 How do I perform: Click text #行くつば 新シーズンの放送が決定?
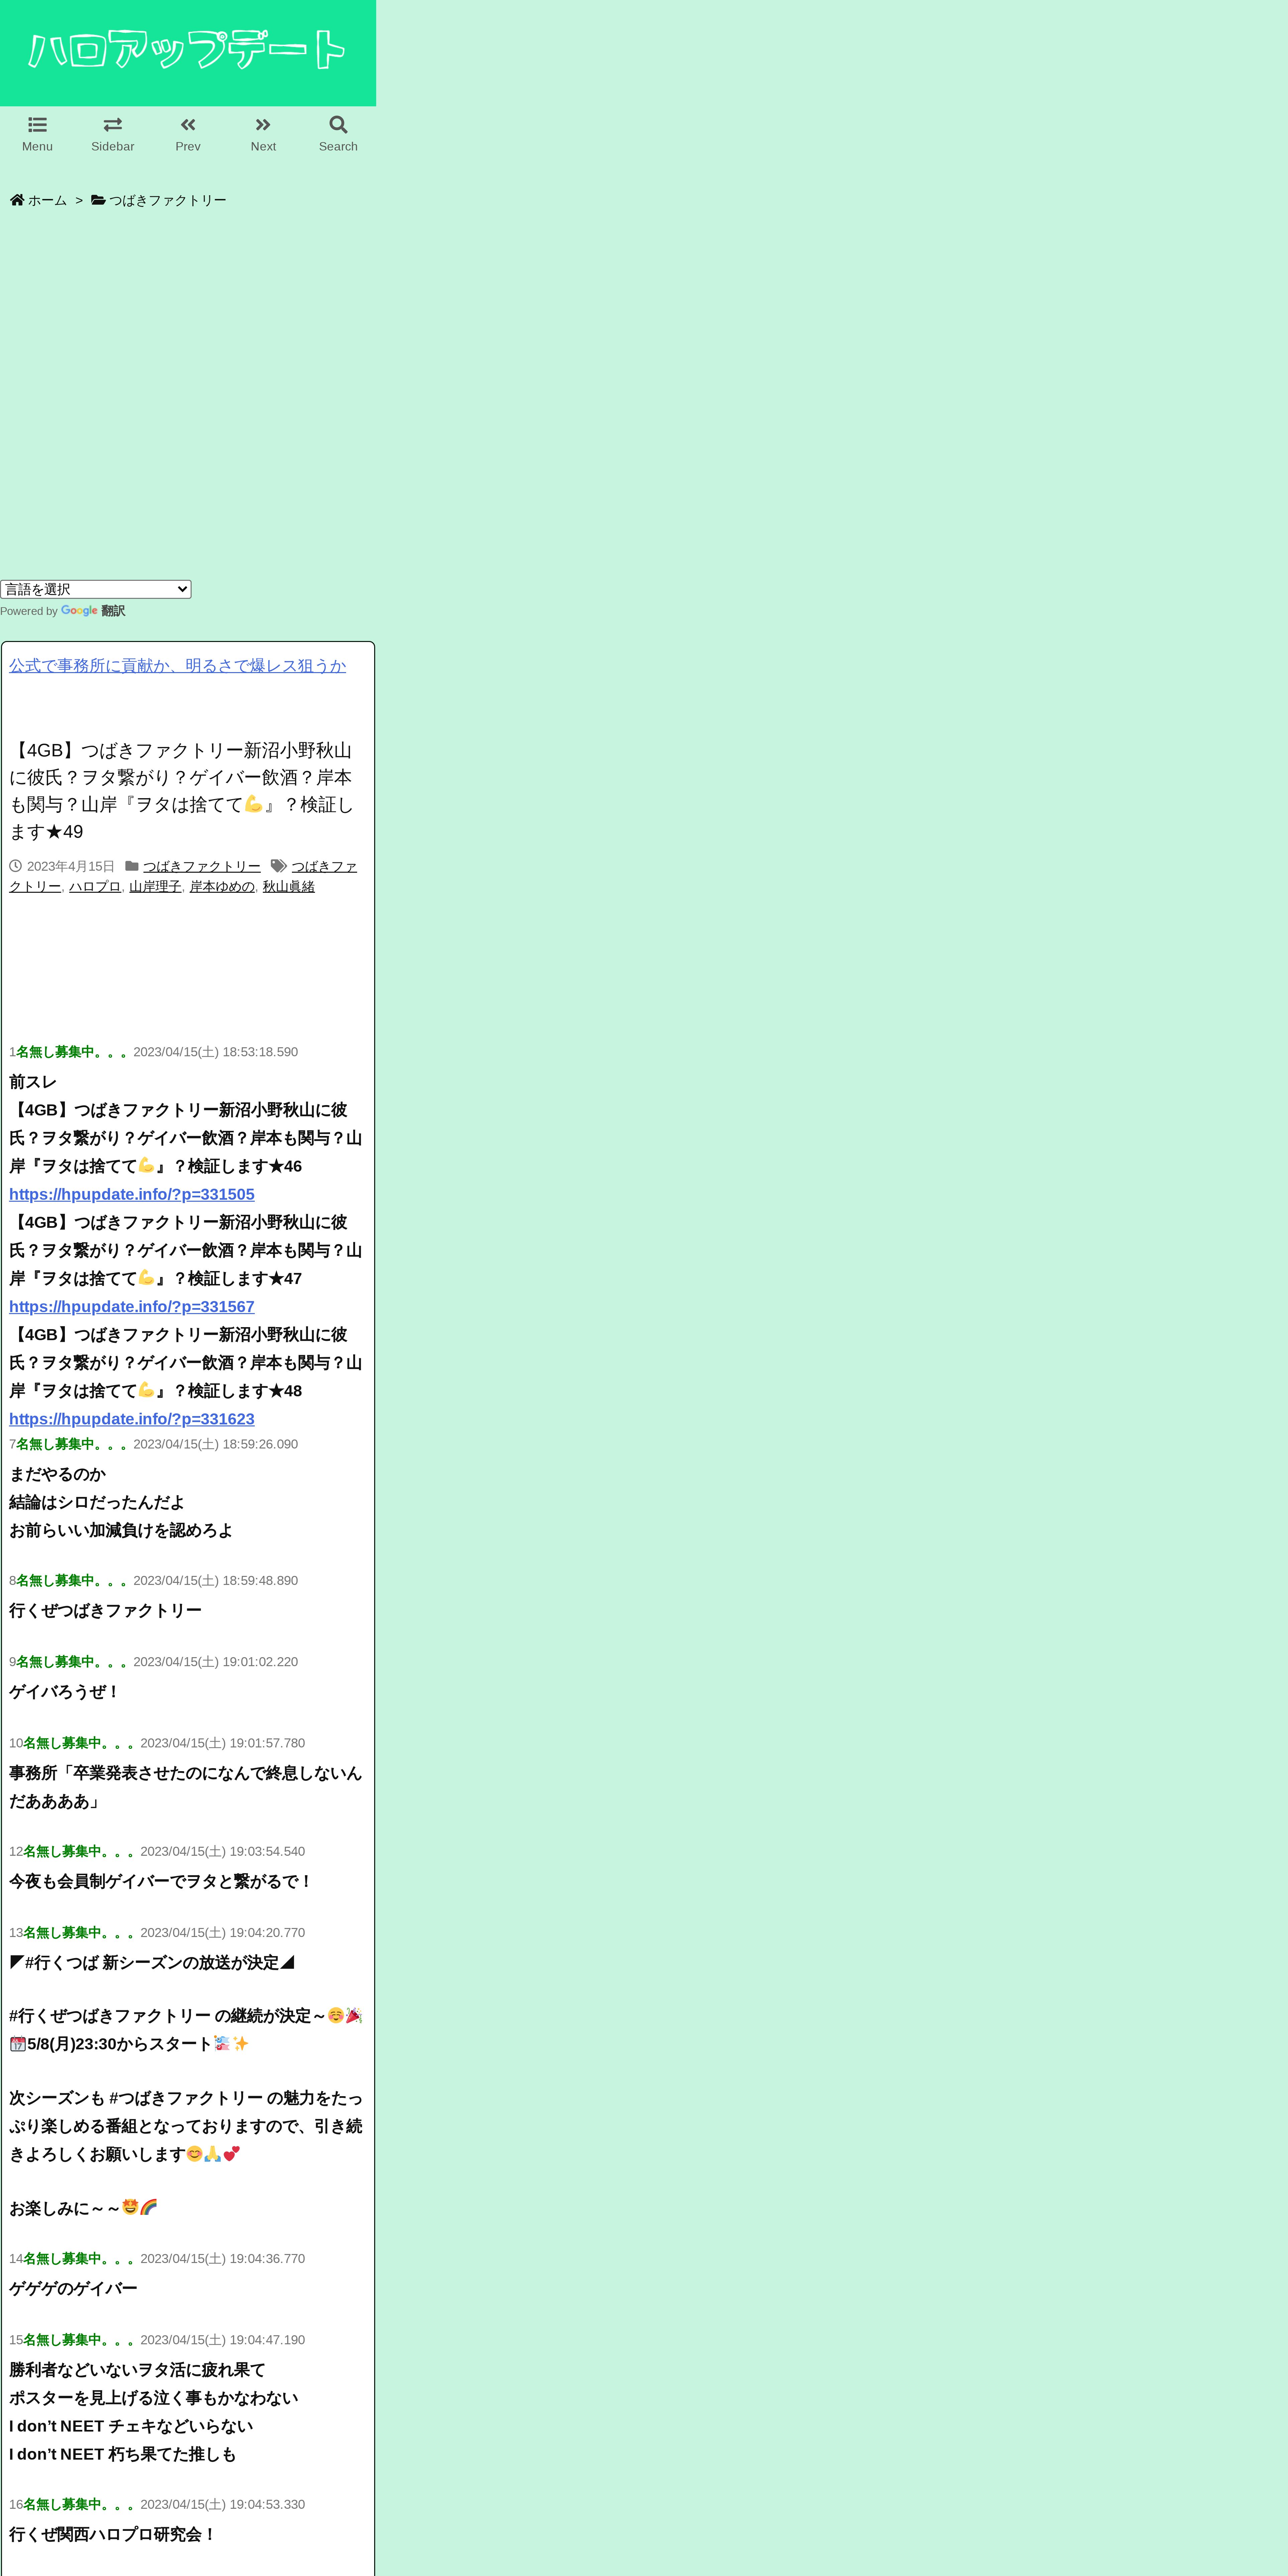click(x=152, y=1963)
